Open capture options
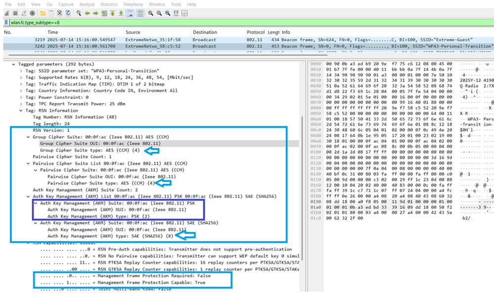This screenshot has height=297, width=494. (32, 13)
